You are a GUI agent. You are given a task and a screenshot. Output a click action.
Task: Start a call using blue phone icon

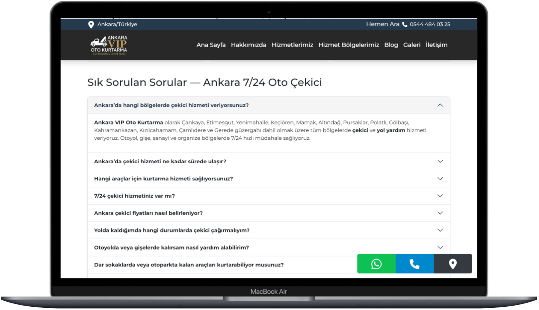coord(414,264)
